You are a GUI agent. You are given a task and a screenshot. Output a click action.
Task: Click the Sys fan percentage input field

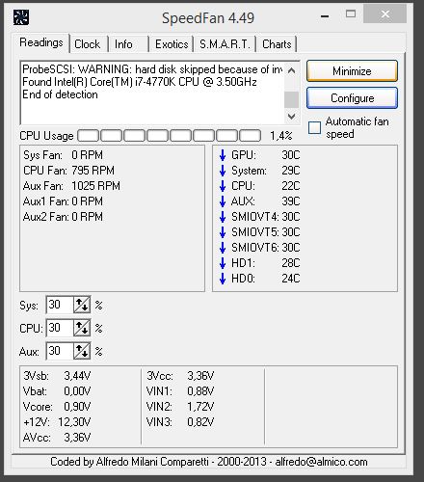click(x=60, y=305)
